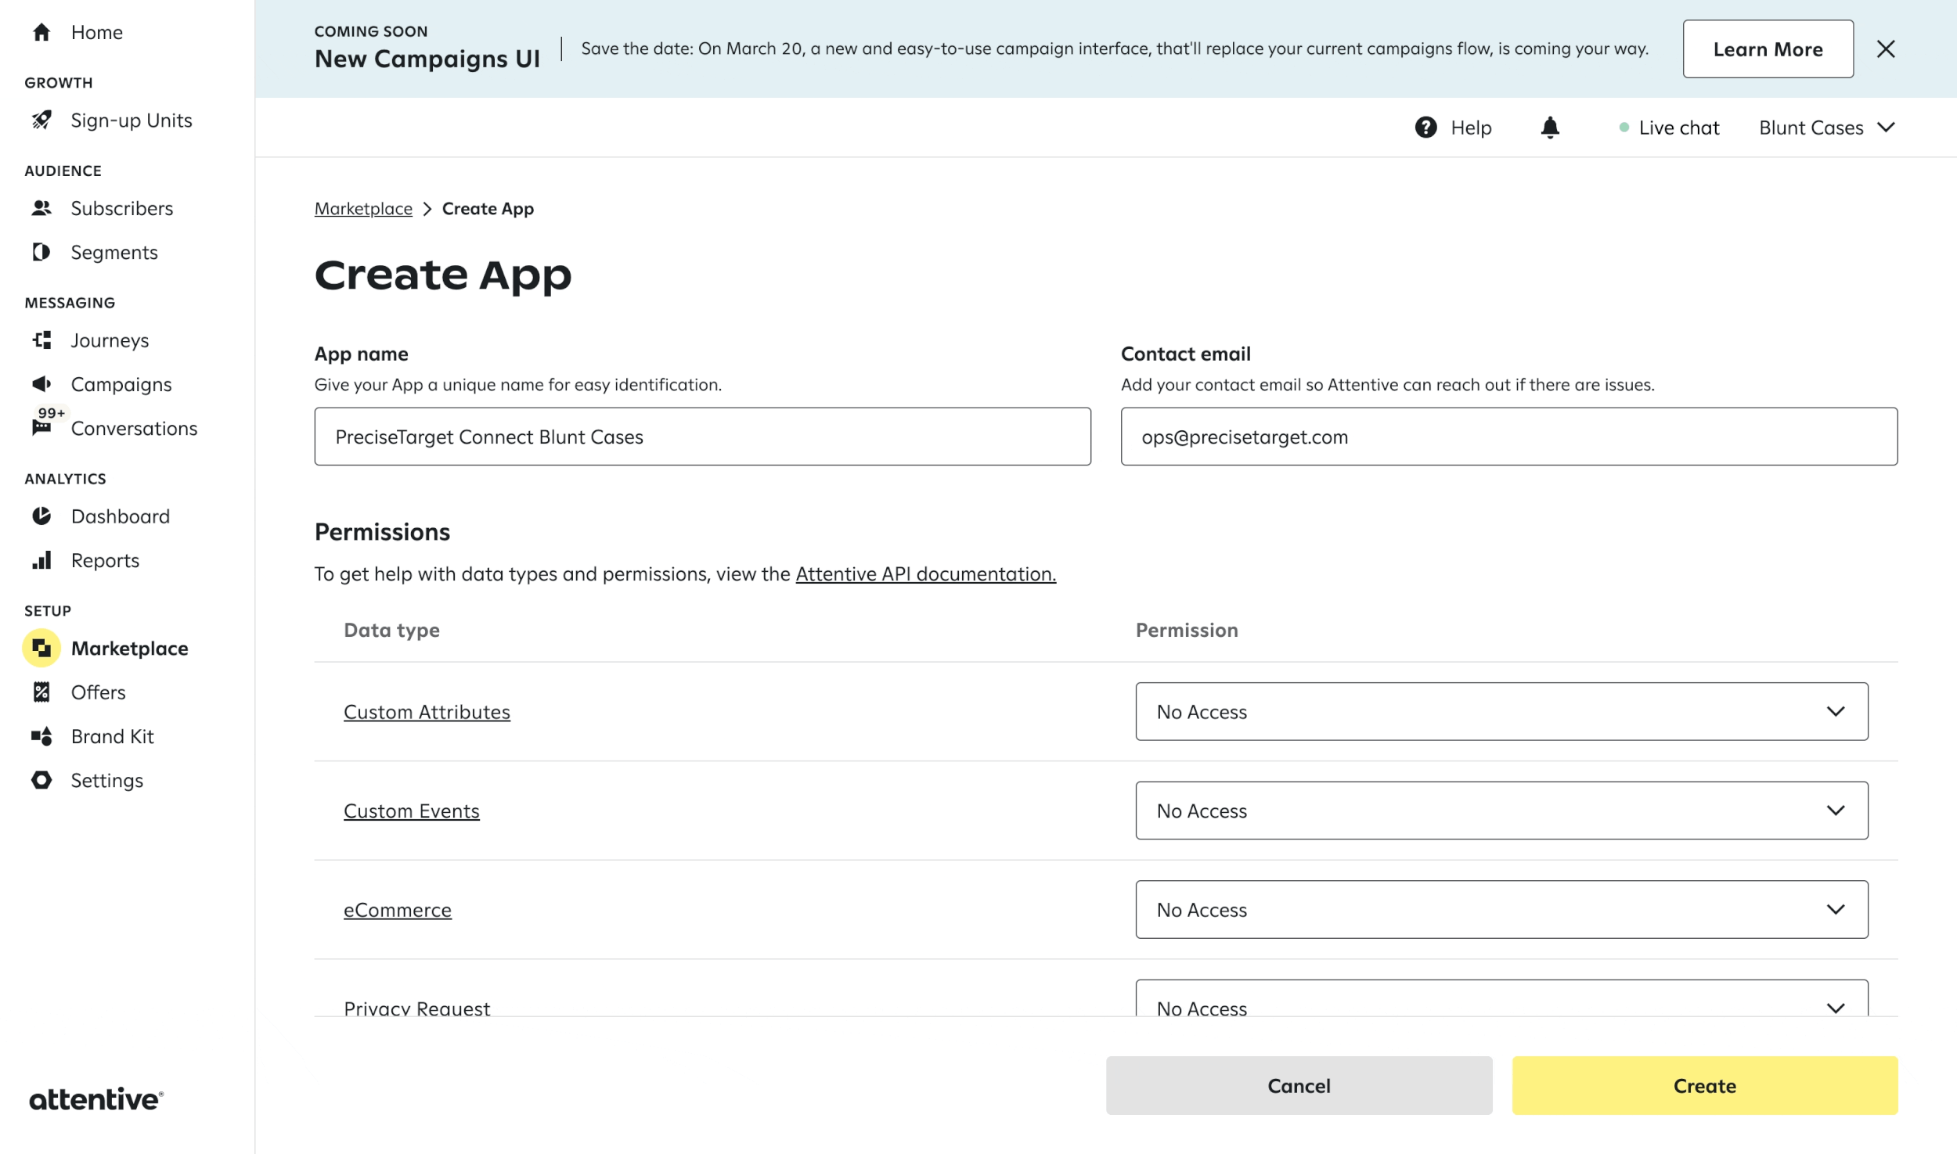Click the Cancel button
Screen dimensions: 1957x1154
[x=1299, y=1085]
